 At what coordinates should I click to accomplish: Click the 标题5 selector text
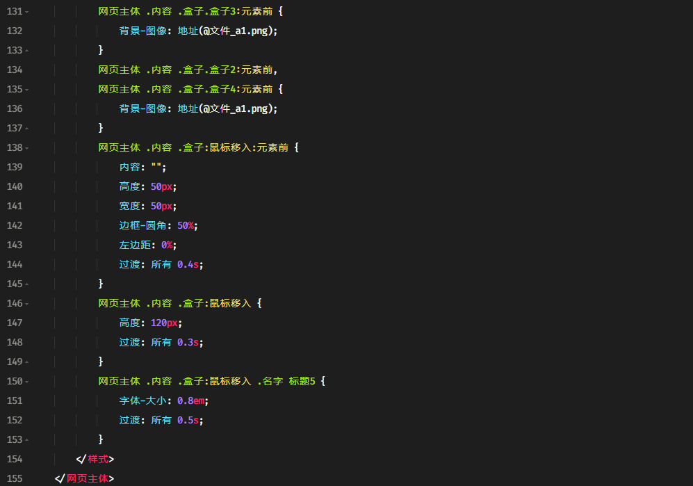(x=302, y=381)
